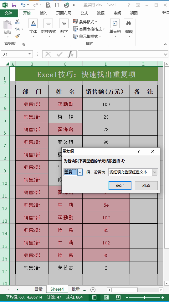Click the Save icon in quick access toolbar

pyautogui.click(x=14, y=5)
